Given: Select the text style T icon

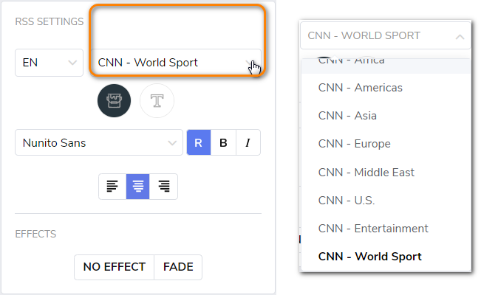Looking at the screenshot, I should (x=157, y=101).
